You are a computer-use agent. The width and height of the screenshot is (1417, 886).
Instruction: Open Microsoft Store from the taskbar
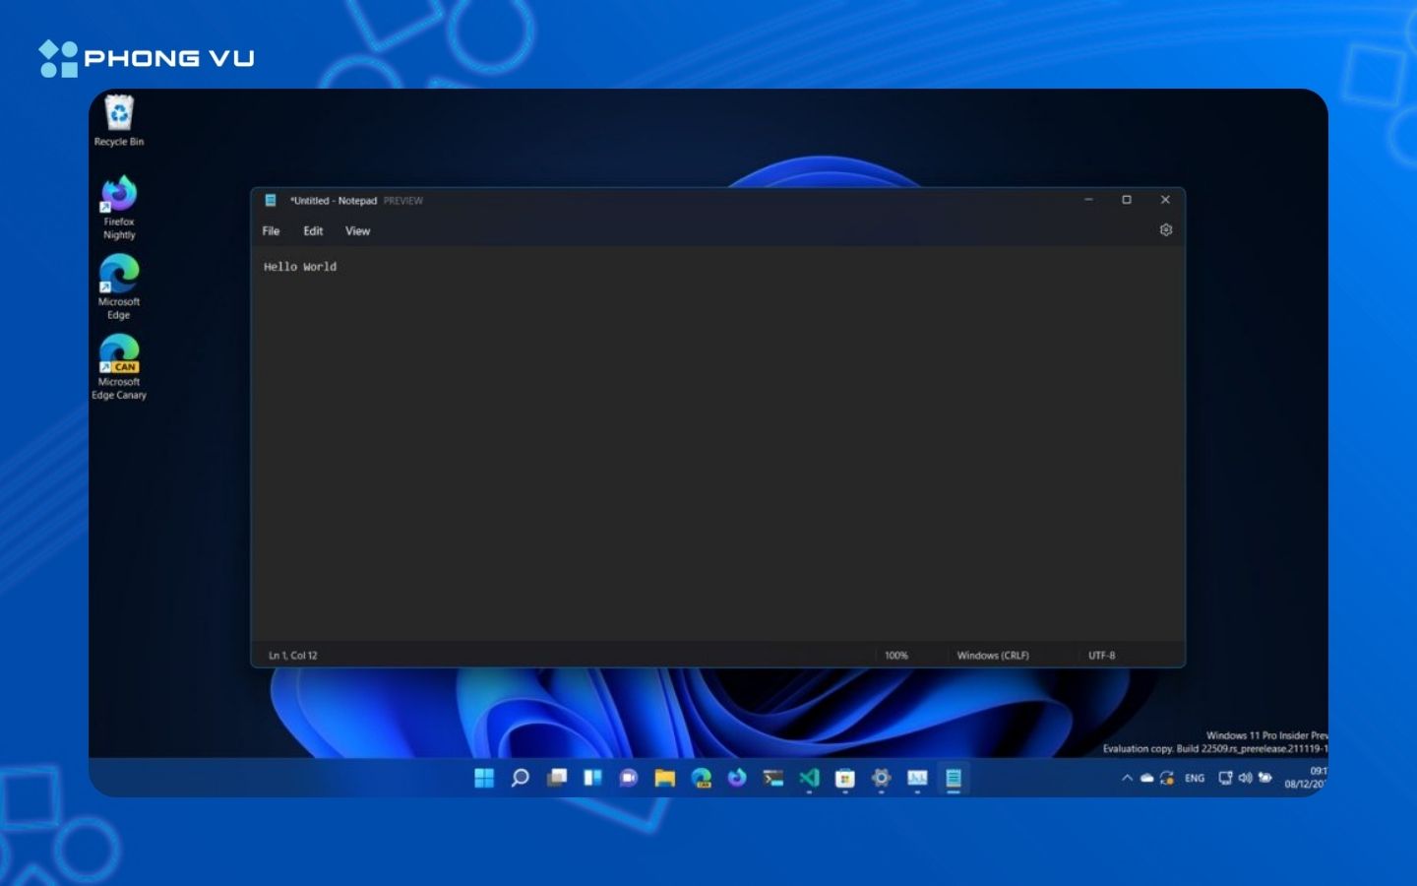tap(844, 778)
